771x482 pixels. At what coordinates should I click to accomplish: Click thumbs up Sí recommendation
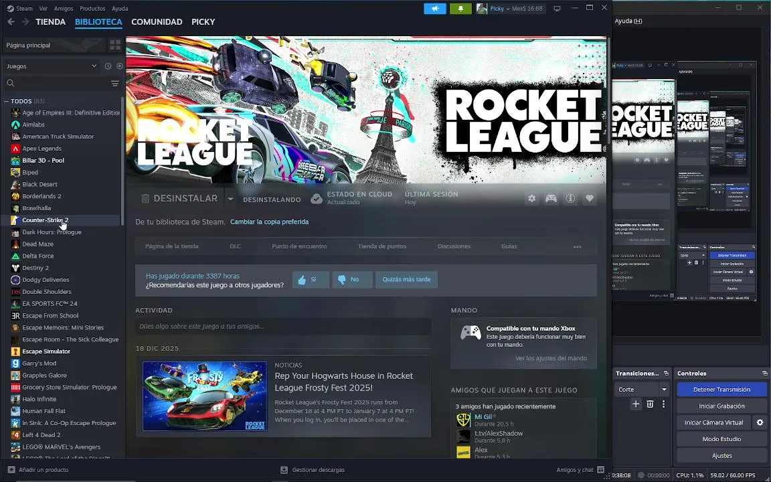point(311,279)
